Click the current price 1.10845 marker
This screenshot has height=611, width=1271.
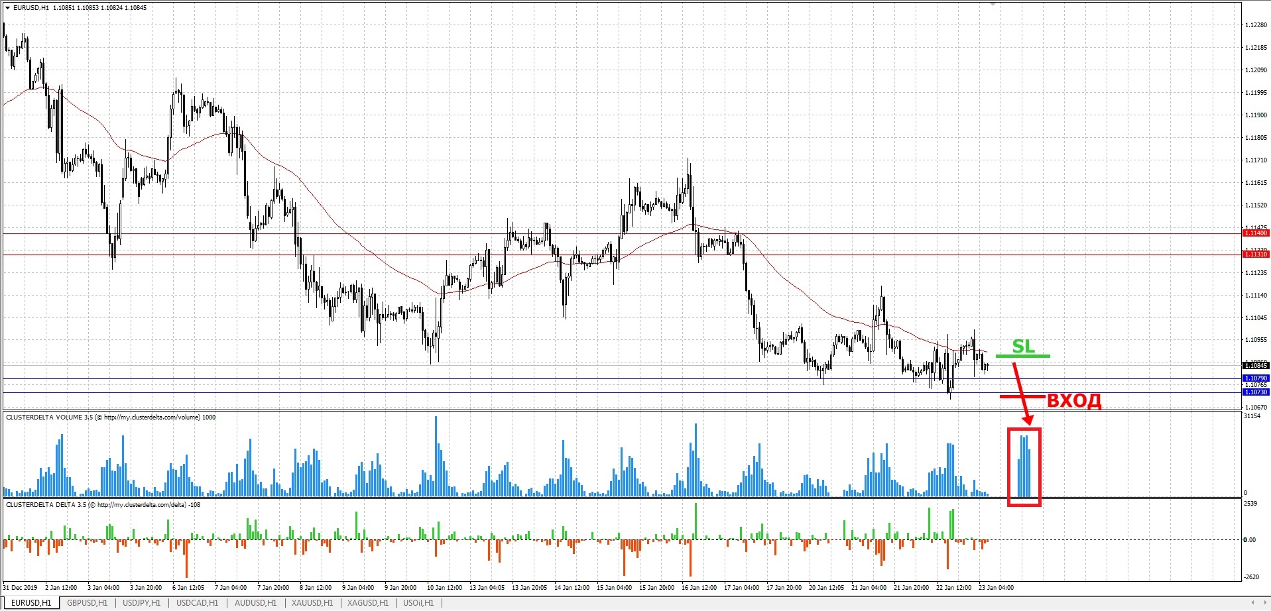tap(1255, 366)
